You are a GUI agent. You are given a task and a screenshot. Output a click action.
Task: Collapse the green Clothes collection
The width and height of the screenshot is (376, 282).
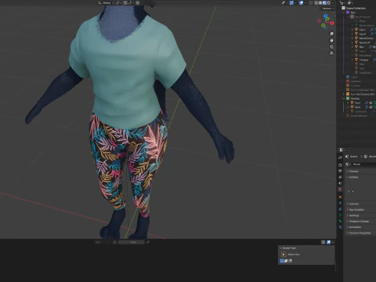pos(343,99)
